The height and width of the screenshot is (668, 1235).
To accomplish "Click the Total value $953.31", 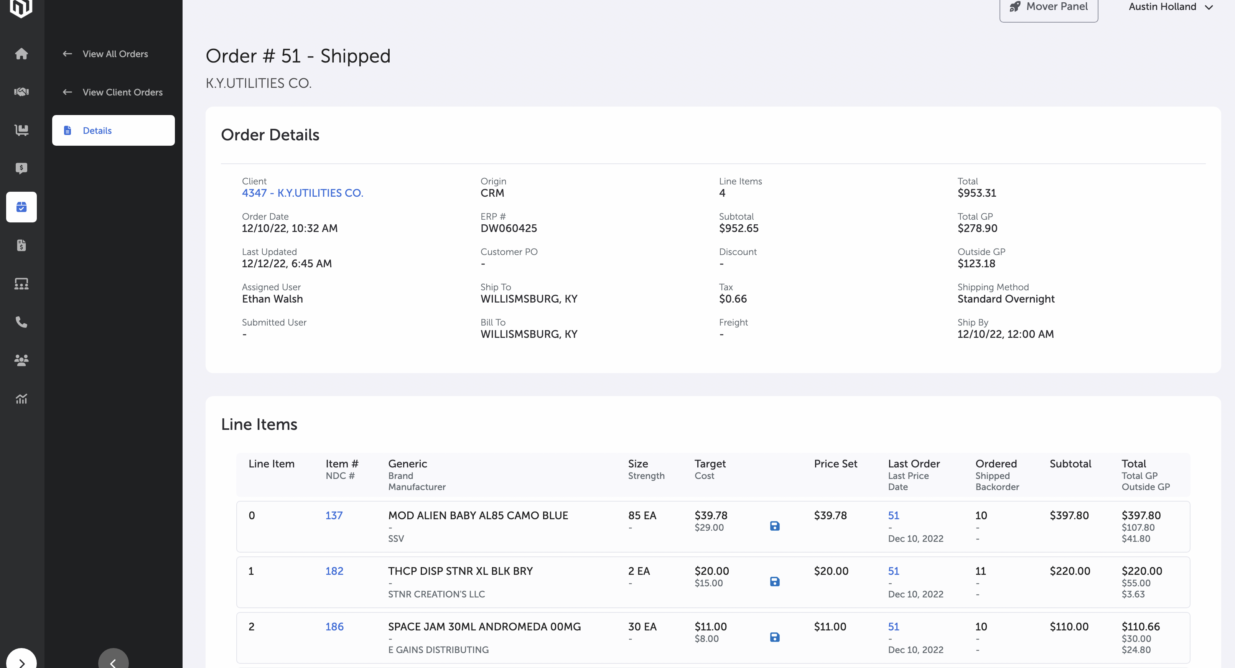I will coord(976,193).
